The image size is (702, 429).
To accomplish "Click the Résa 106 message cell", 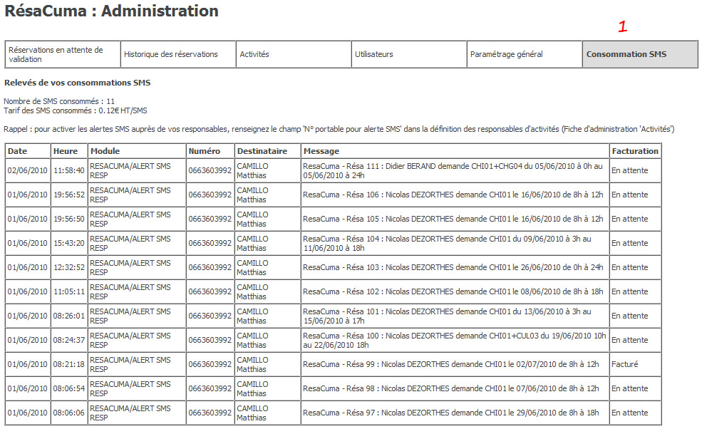I will [455, 195].
